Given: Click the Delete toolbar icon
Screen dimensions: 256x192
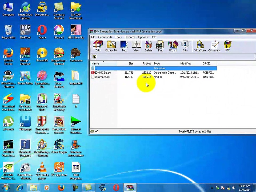Looking at the screenshot, I should tap(149, 46).
